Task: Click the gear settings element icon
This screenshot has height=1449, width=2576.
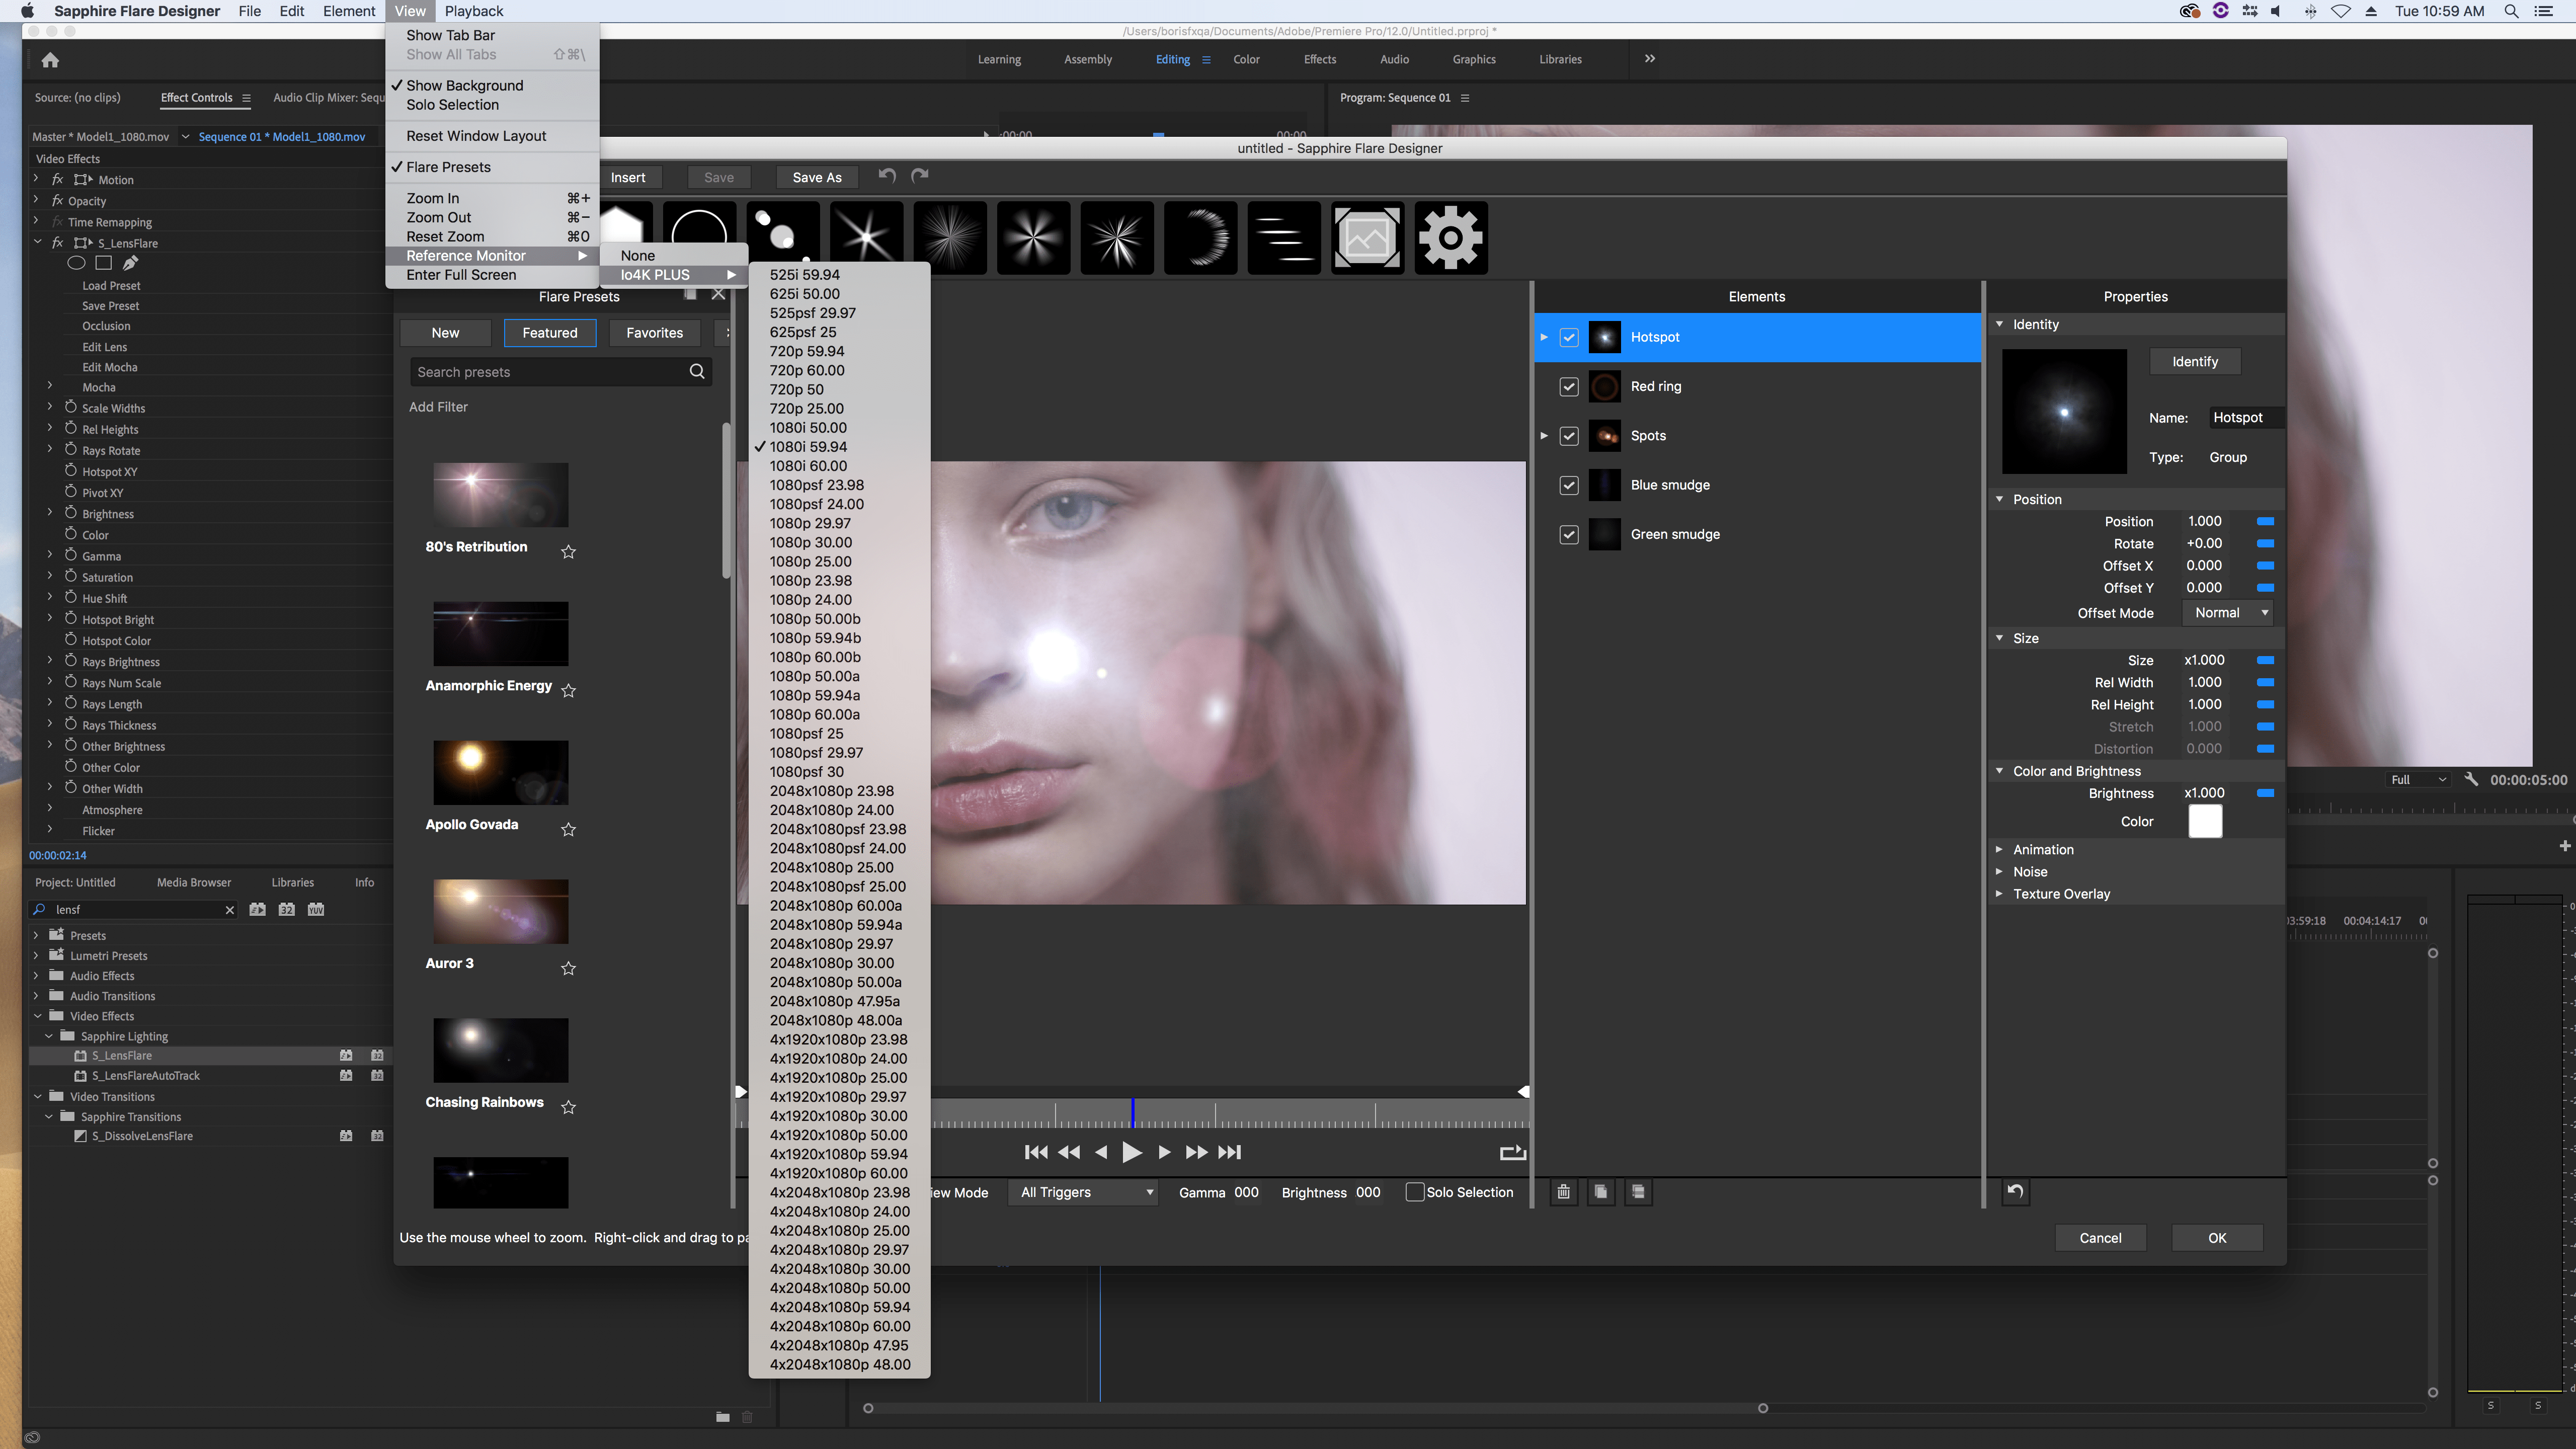Action: coord(1450,238)
